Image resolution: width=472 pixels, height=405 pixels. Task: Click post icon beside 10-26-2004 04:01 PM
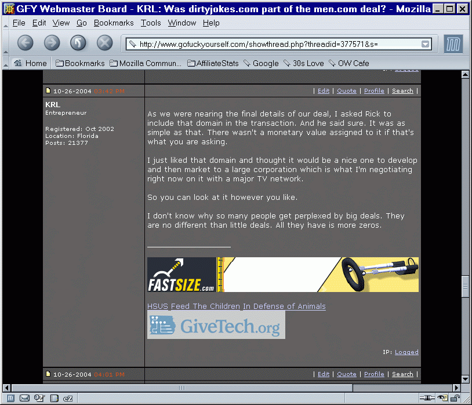click(x=48, y=374)
